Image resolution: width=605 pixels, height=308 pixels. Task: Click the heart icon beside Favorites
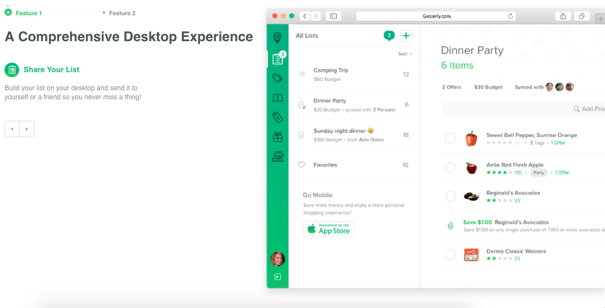pyautogui.click(x=301, y=165)
